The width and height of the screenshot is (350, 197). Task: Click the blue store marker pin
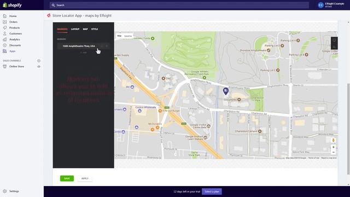click(226, 91)
